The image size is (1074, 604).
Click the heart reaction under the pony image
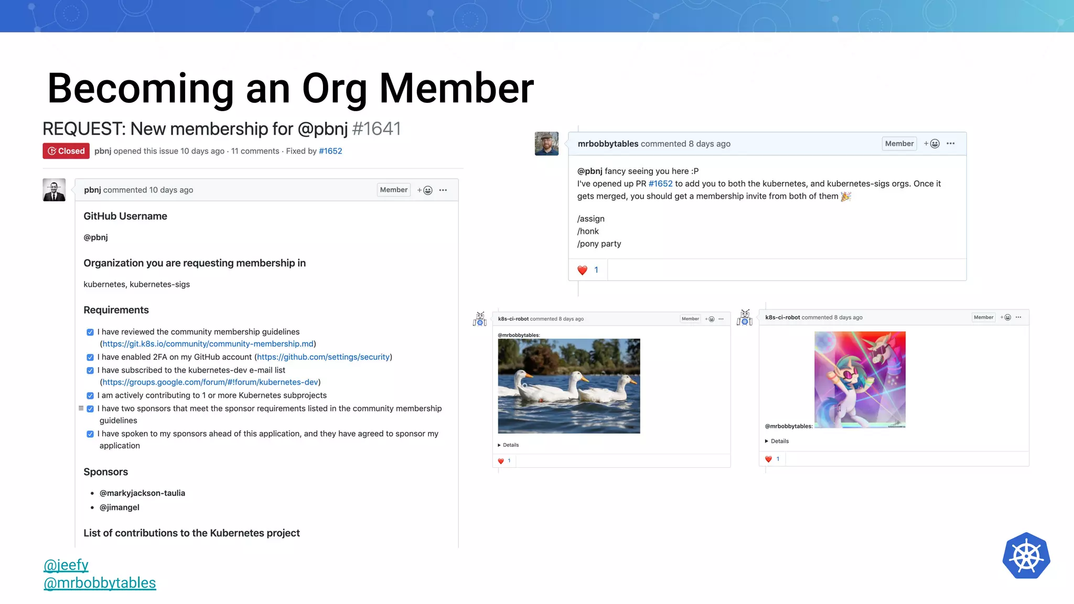tap(772, 459)
